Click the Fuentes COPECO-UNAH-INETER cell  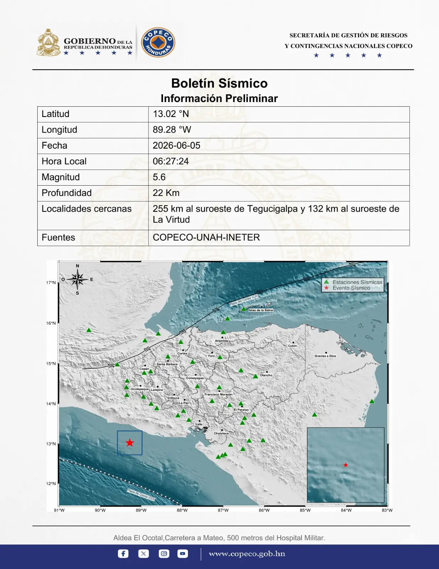point(279,238)
